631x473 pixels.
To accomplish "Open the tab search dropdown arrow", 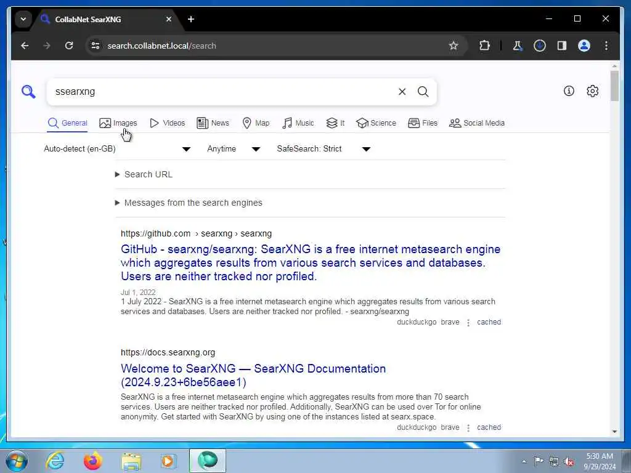I will tap(23, 19).
